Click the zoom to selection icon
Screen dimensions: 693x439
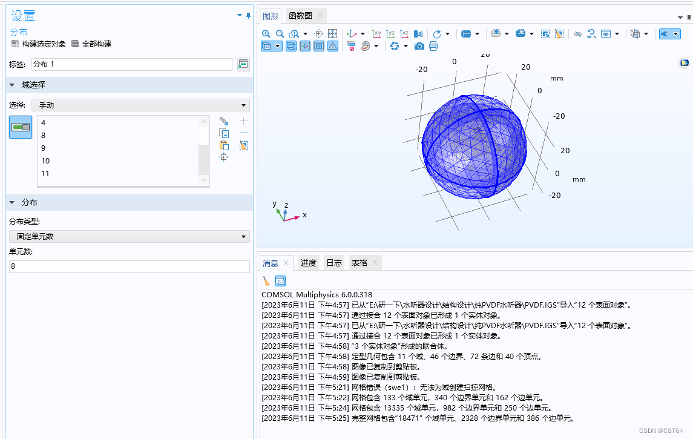pos(318,33)
